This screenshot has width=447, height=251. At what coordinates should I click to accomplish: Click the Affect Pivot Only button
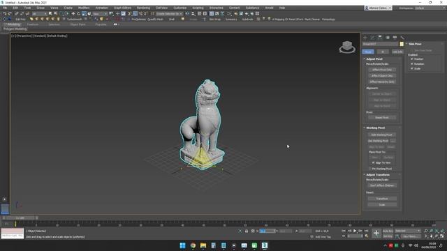coord(382,70)
